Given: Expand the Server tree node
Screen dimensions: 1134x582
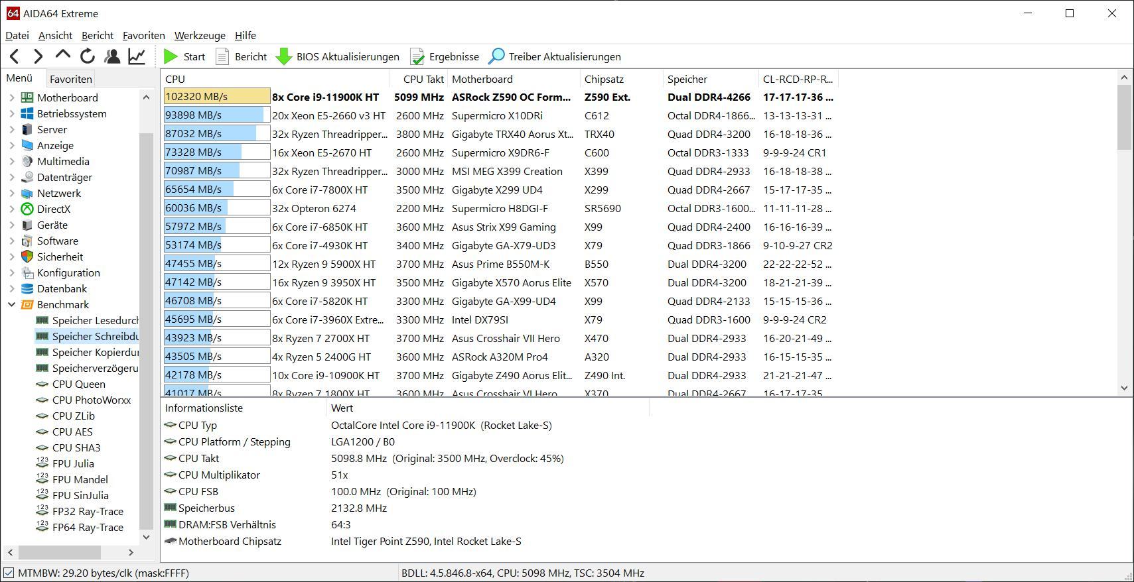Looking at the screenshot, I should [11, 129].
